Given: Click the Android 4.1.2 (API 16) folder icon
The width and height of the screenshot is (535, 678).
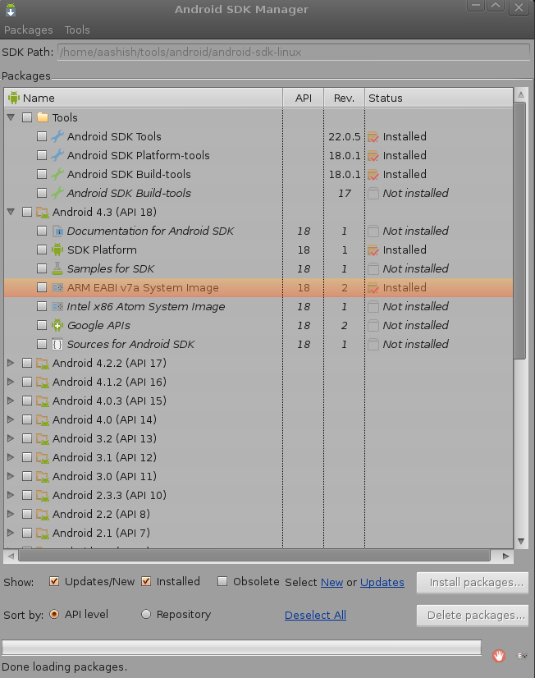Looking at the screenshot, I should (x=43, y=383).
